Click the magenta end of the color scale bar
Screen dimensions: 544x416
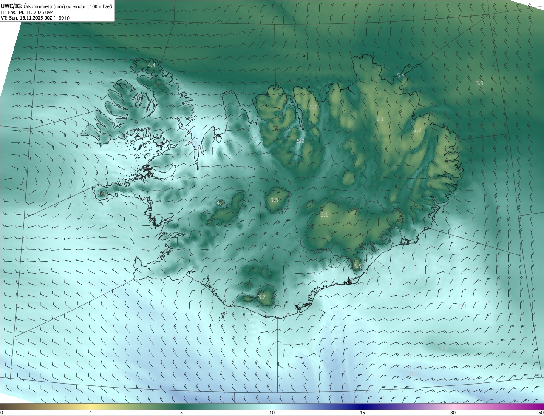(x=540, y=406)
